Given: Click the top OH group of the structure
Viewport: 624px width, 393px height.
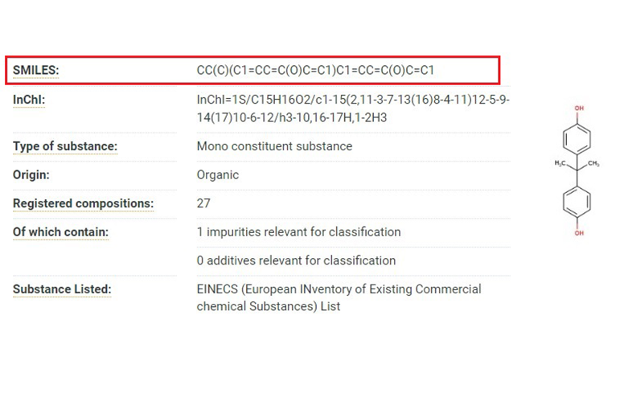Looking at the screenshot, I should click(579, 106).
